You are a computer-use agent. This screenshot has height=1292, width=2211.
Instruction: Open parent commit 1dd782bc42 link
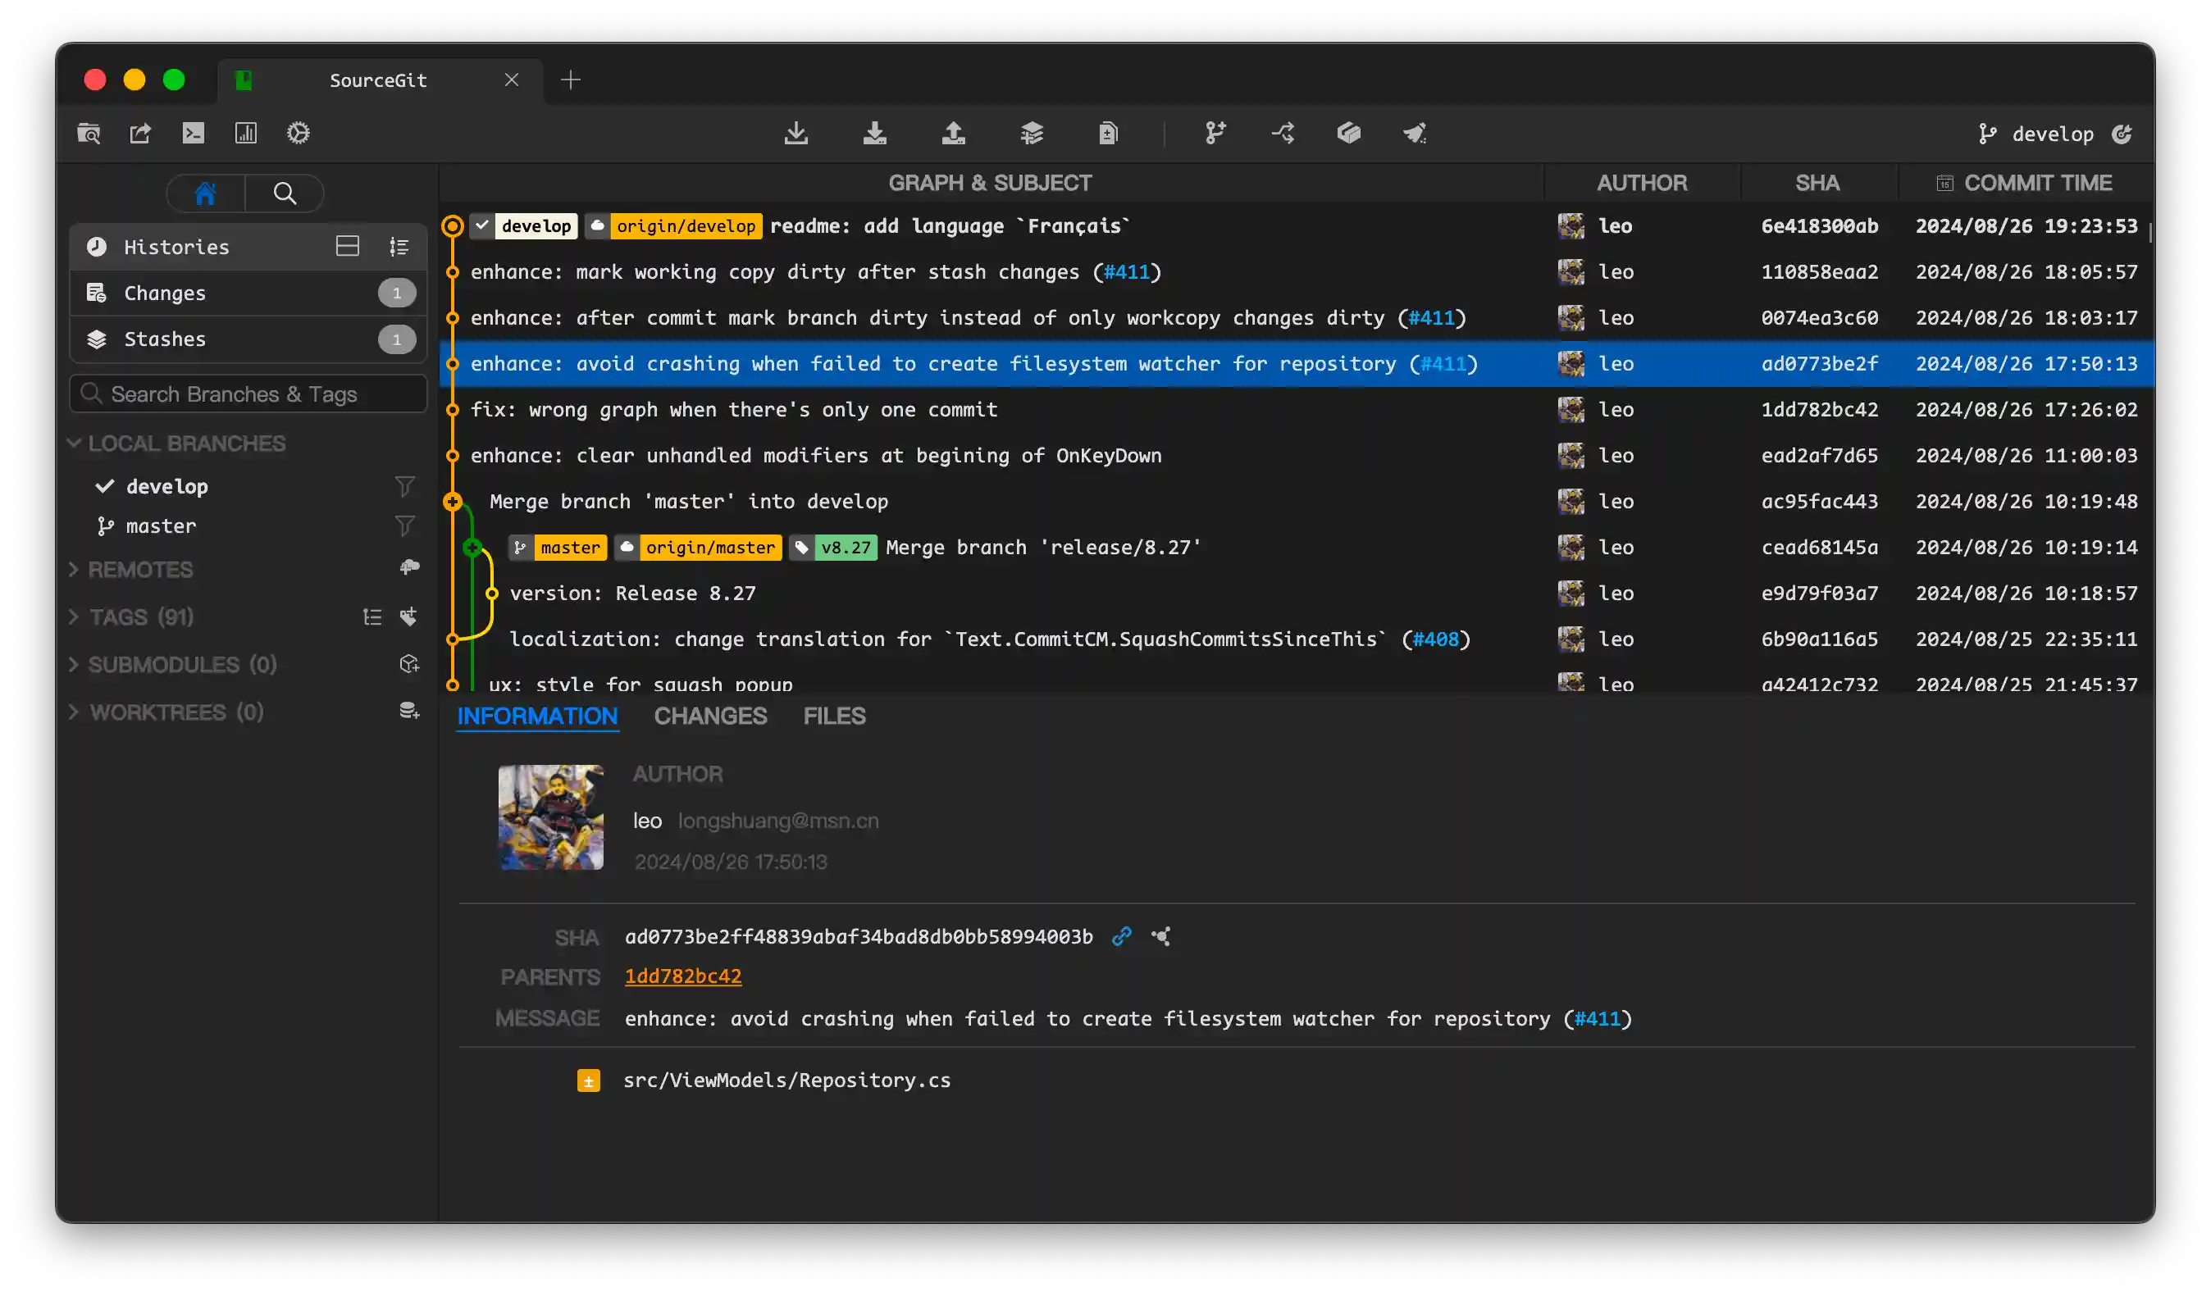click(682, 976)
